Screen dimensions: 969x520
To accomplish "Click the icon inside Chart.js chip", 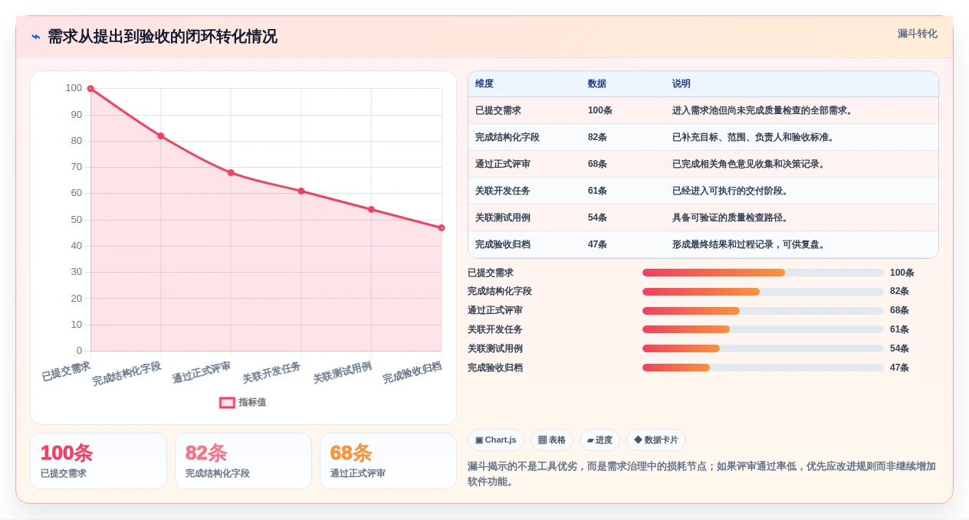I will [x=479, y=440].
